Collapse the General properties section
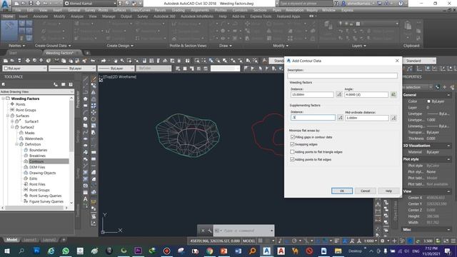 (x=448, y=95)
